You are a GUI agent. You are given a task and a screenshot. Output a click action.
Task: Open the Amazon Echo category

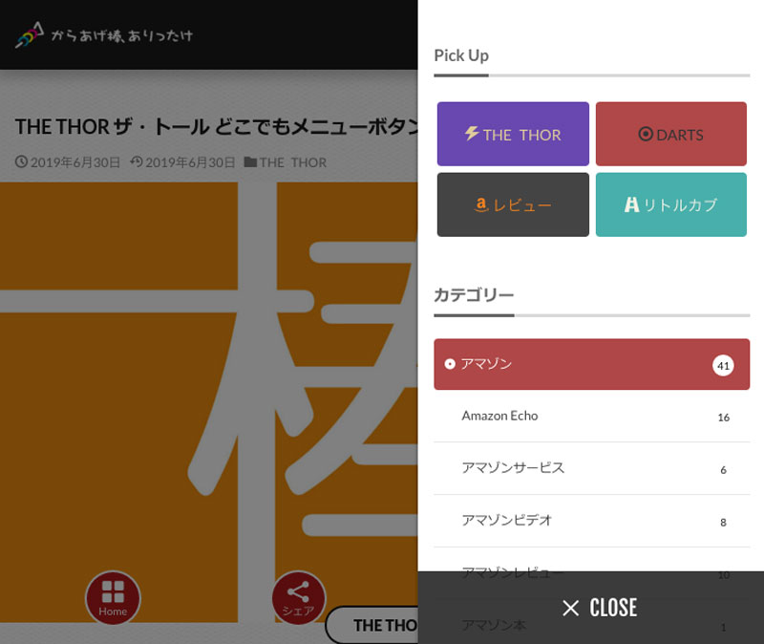click(591, 417)
